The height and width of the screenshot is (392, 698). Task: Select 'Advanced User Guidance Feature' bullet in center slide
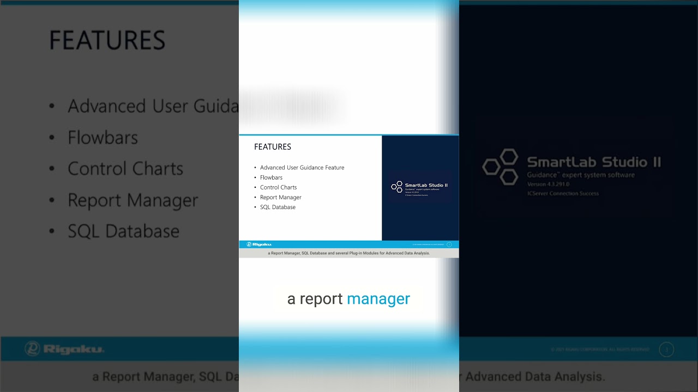tap(302, 168)
